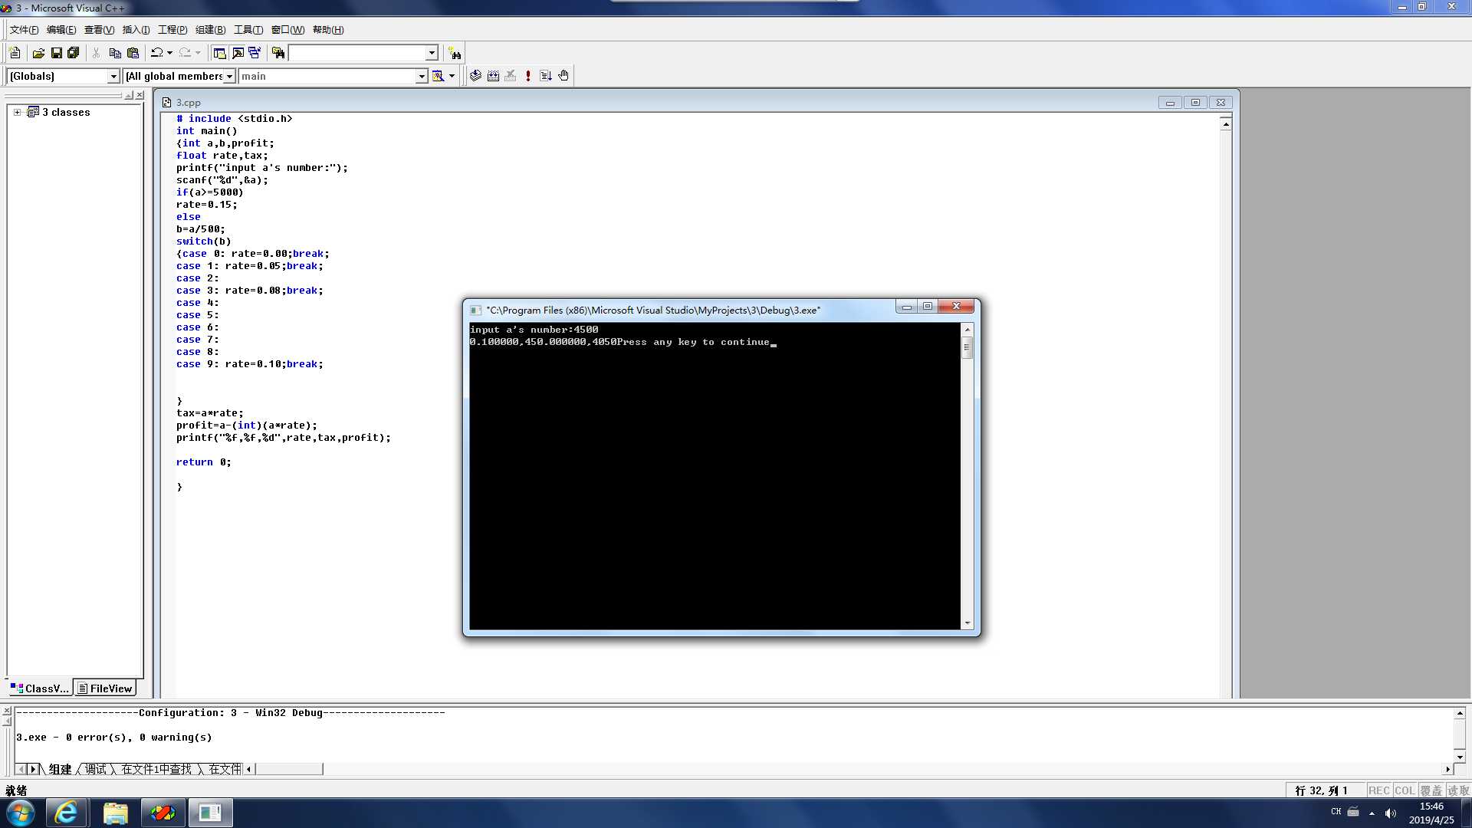This screenshot has width=1472, height=828.
Task: Switch to the FileView tab
Action: pos(105,688)
